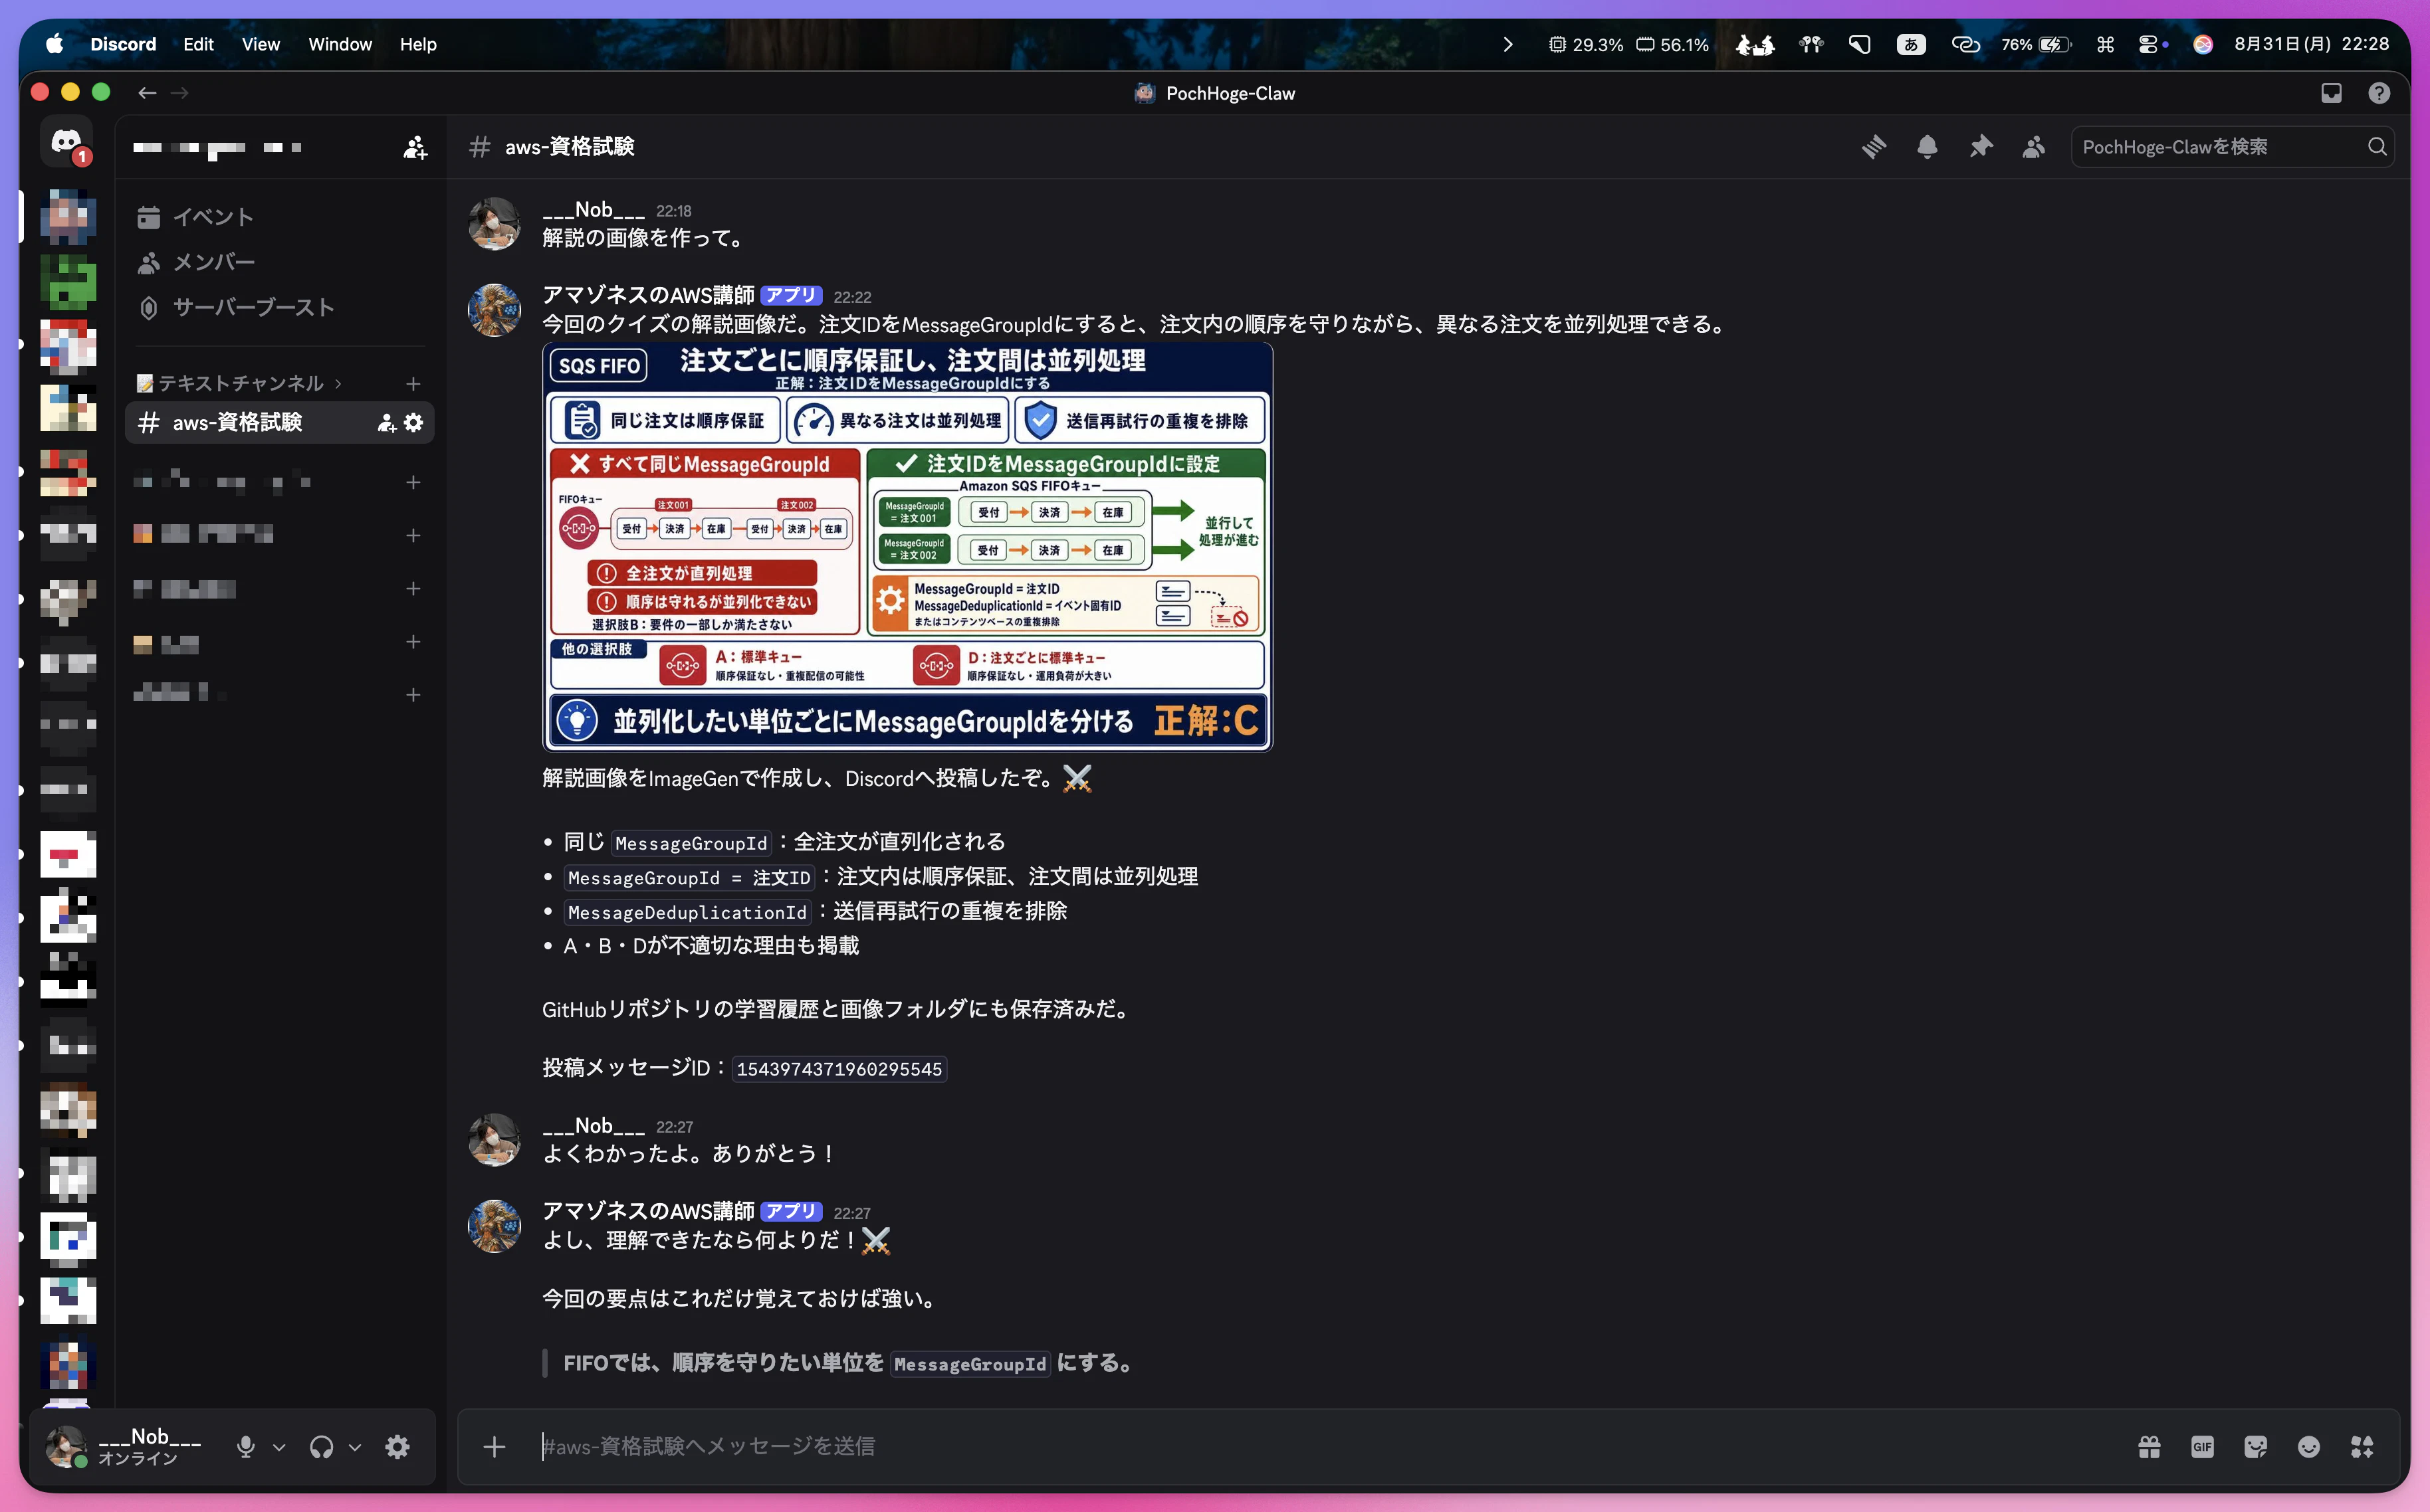Open the Discord menu in menu bar
Viewport: 2430px width, 1512px height.
point(123,44)
